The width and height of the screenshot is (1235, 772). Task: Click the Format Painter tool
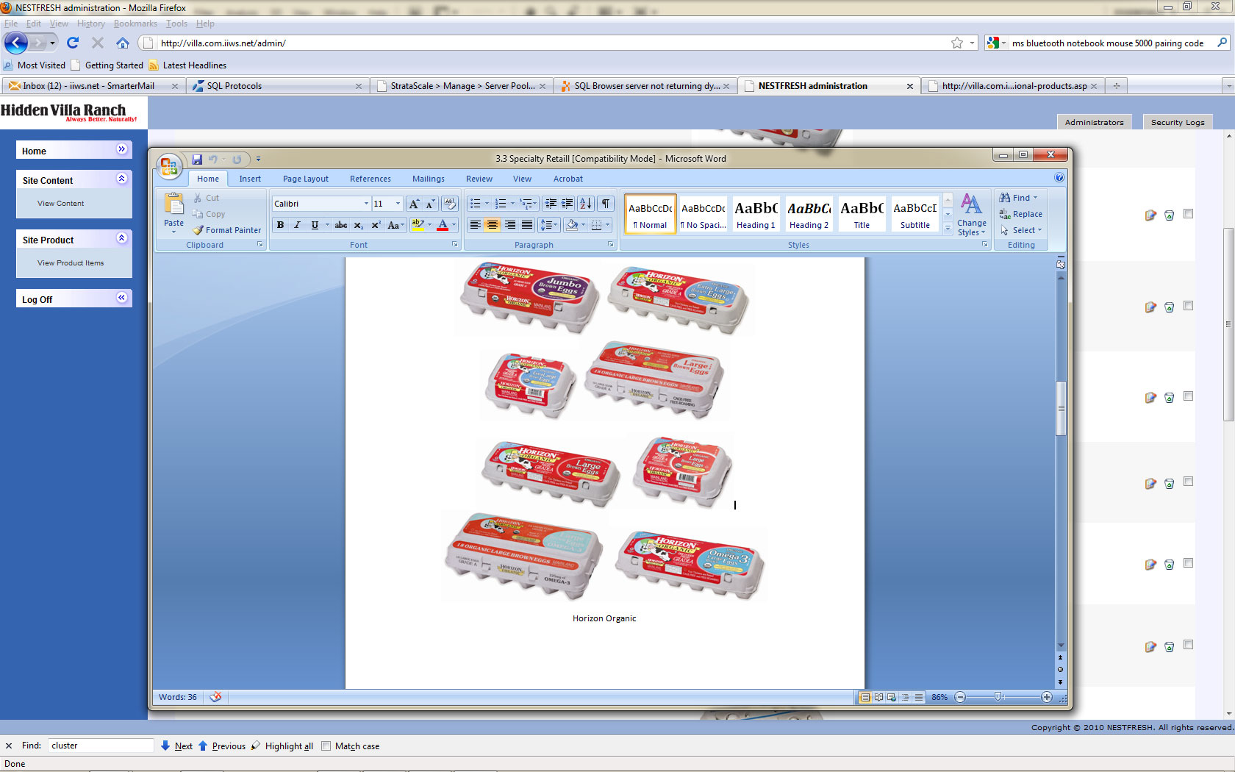click(x=227, y=230)
